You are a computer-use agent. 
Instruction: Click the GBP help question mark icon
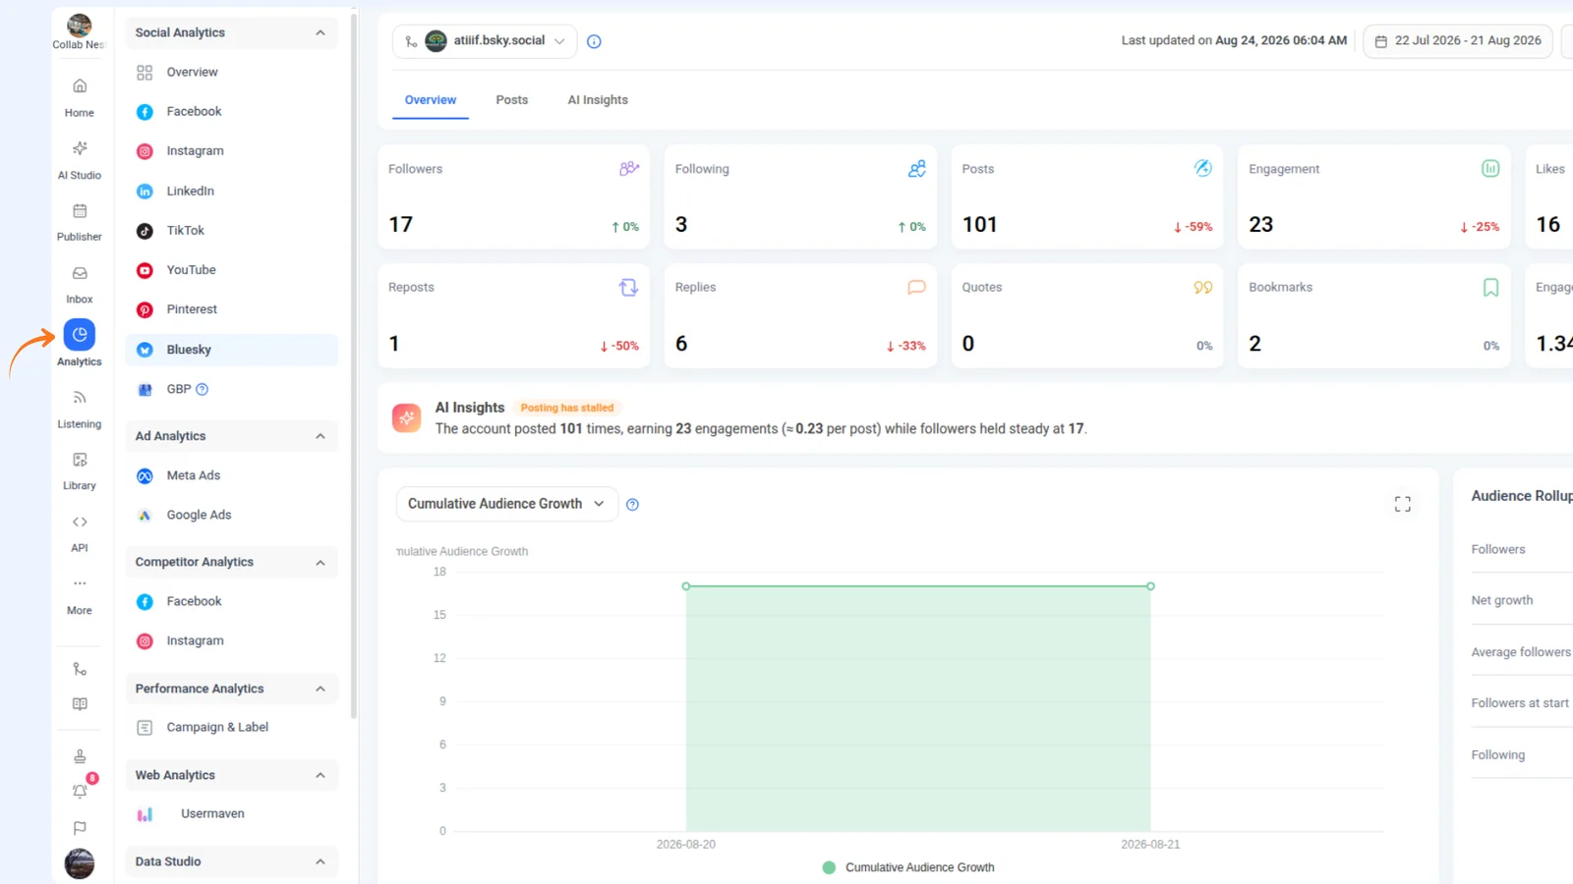(x=203, y=389)
